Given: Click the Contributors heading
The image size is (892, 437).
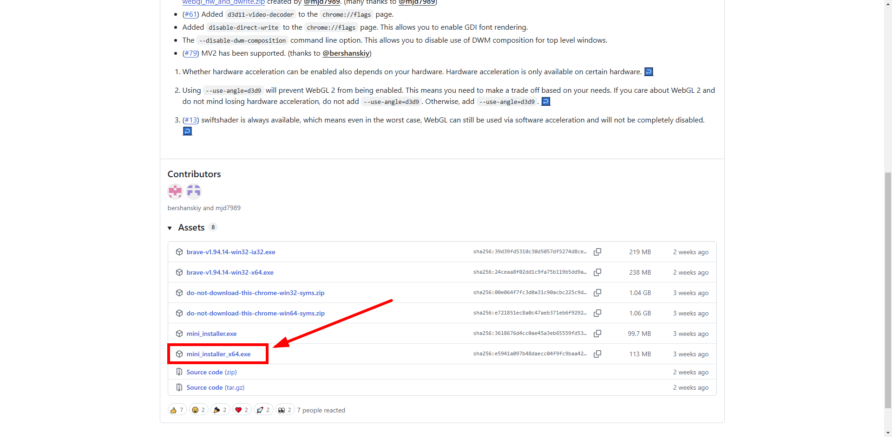Looking at the screenshot, I should pyautogui.click(x=194, y=174).
